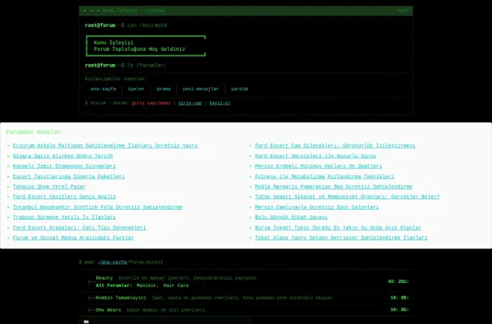Open the Fitness ile Metabolizma Hızlandırma topic

[x=325, y=176]
